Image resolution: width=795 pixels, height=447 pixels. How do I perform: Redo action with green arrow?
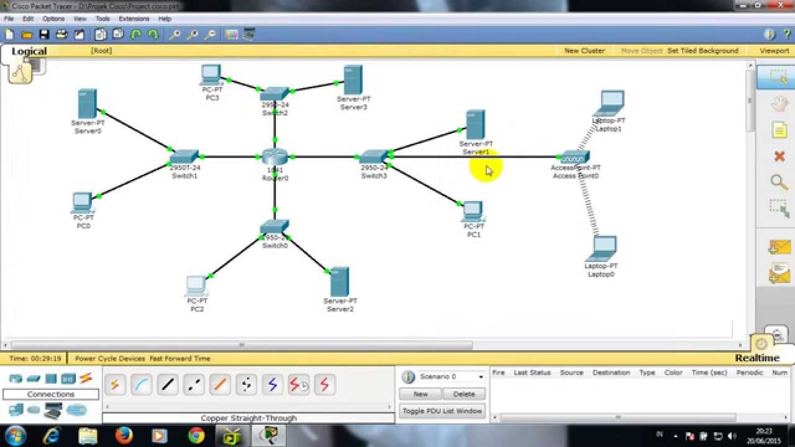coord(153,35)
